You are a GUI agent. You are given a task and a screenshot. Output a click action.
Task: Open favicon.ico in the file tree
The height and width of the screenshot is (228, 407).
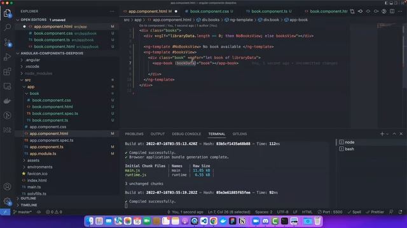point(38,174)
